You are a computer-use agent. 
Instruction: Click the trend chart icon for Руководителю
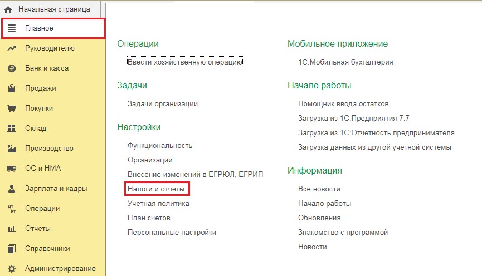coord(12,48)
